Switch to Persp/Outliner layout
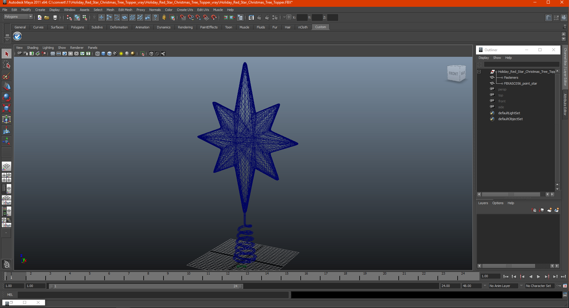 coord(7,189)
